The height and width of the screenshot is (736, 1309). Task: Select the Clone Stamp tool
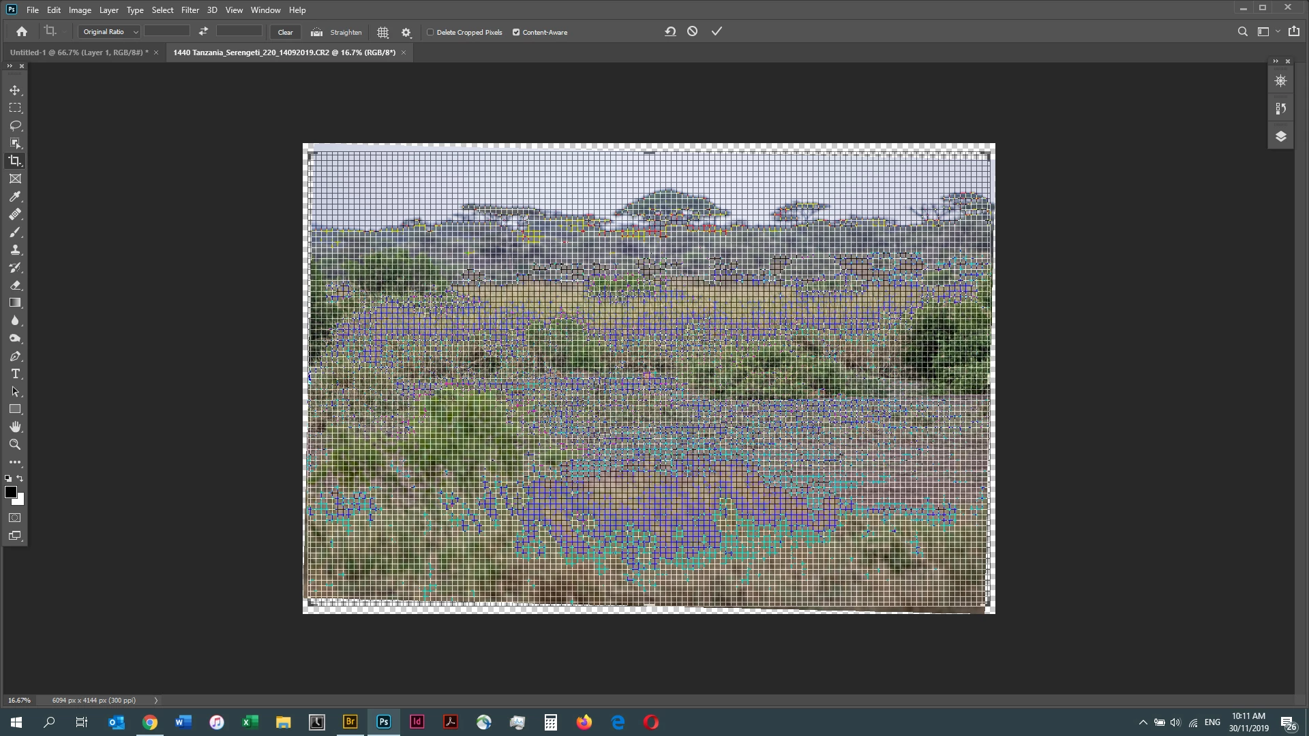[x=15, y=250]
